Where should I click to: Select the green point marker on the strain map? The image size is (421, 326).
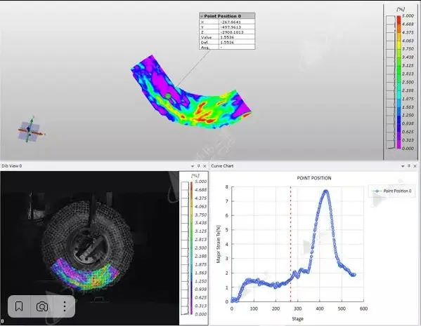[168, 95]
